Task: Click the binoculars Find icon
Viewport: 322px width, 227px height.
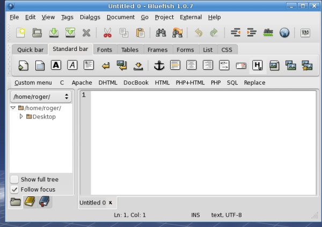Action: (160, 33)
